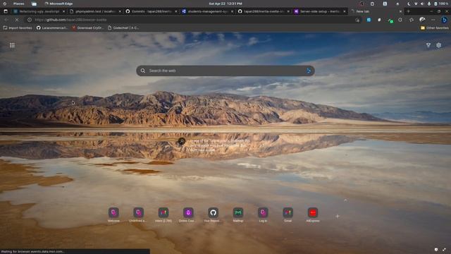Click the Bing icon in search box
Image resolution: width=451 pixels, height=254 pixels.
(309, 71)
